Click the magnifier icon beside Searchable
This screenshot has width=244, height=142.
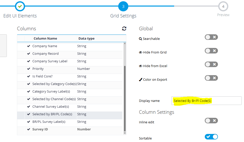140,39
